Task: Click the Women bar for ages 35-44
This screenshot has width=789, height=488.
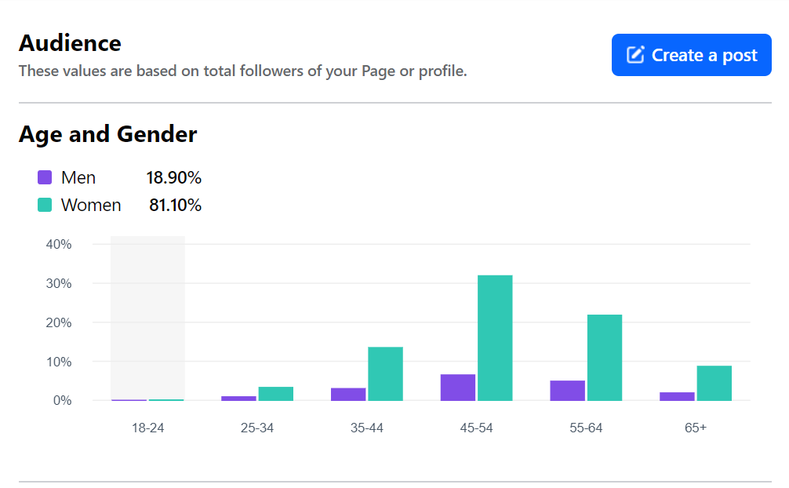Action: [x=385, y=373]
